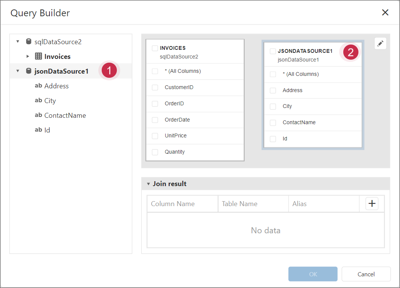Click the sqlDataSource2 database icon
Viewport: 400px width, 288px height.
pos(28,42)
